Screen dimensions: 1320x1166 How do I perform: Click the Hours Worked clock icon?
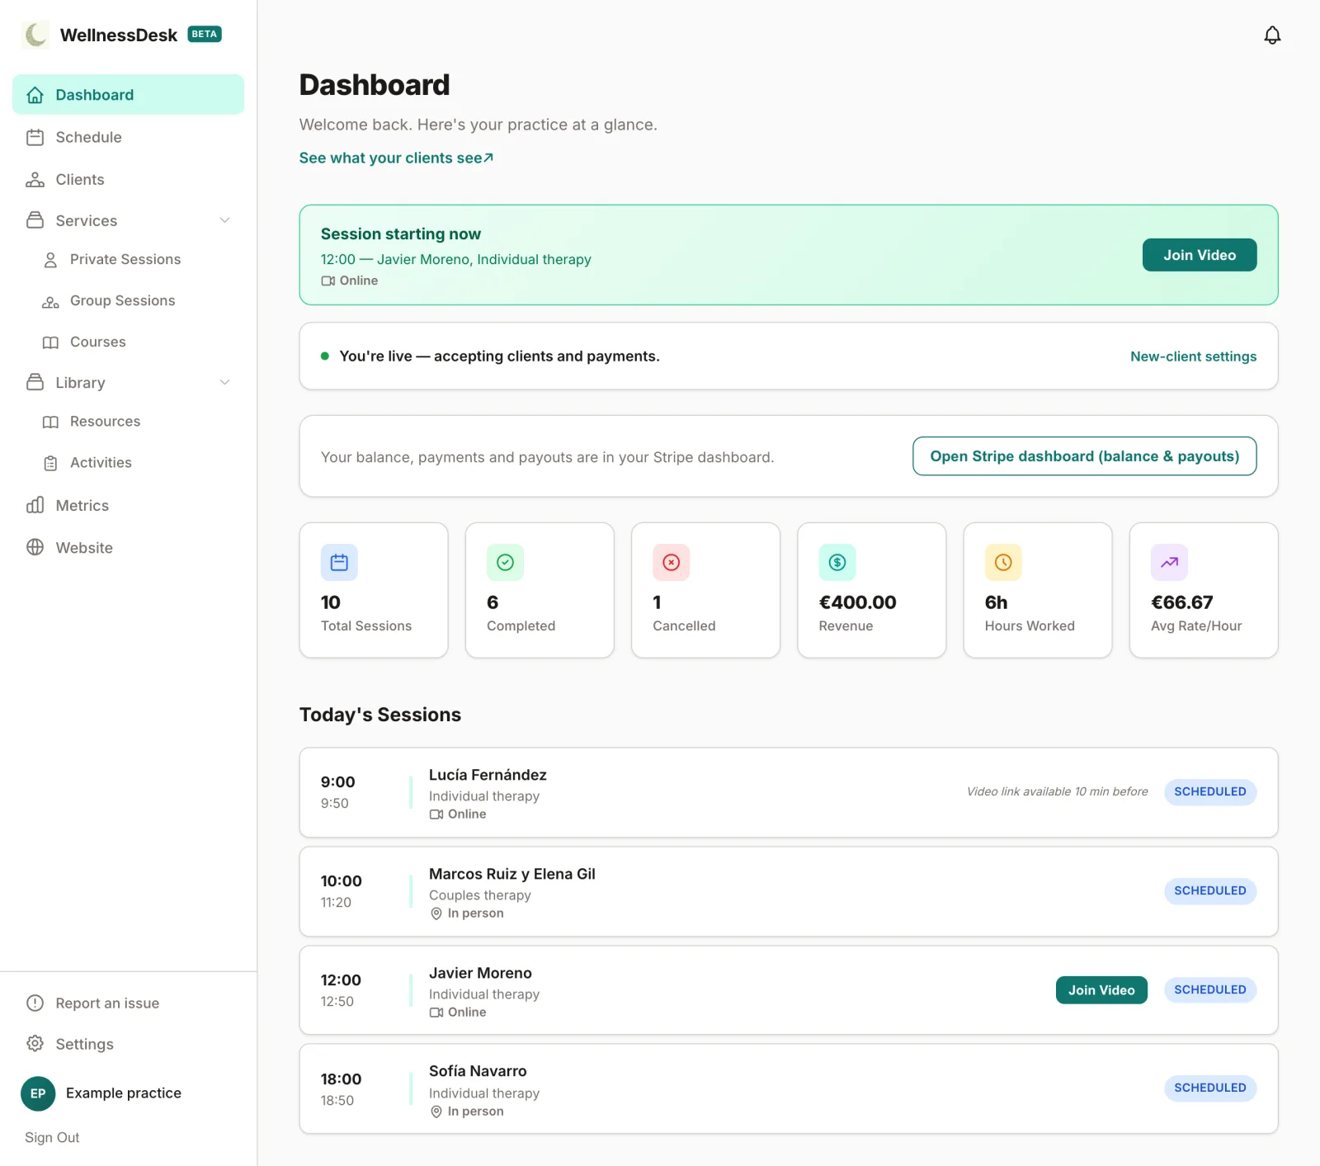(x=1003, y=563)
